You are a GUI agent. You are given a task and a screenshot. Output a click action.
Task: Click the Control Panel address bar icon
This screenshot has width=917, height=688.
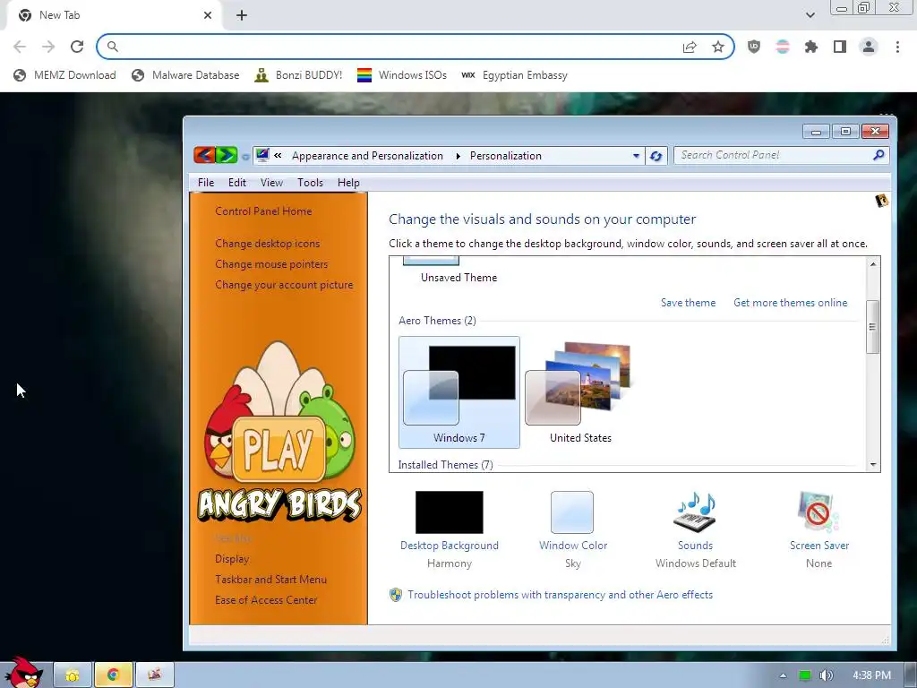click(262, 155)
